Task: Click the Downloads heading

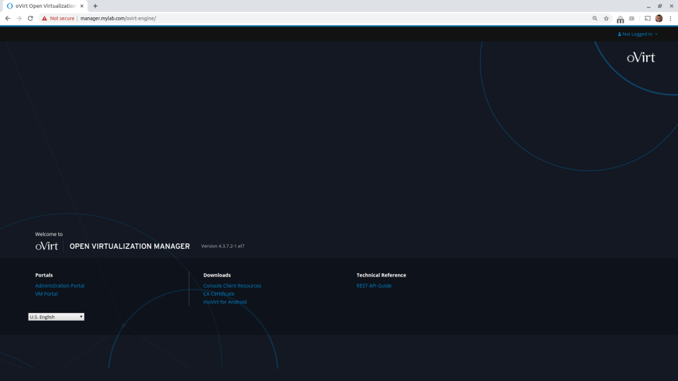Action: (217, 275)
